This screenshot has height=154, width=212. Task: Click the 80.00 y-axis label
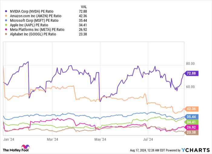coord(190,64)
